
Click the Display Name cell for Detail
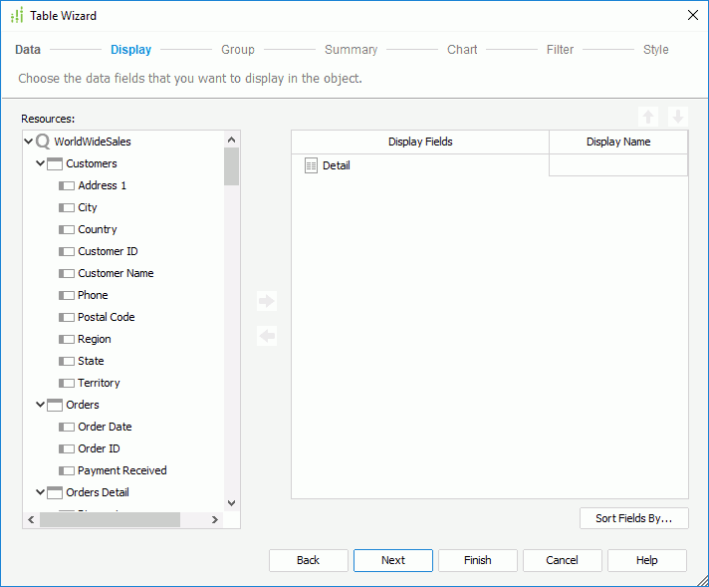[618, 165]
